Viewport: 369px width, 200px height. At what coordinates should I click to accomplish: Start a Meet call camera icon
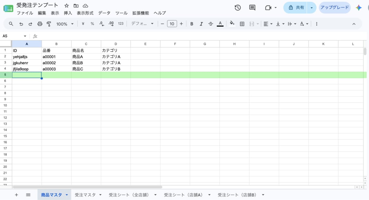268,8
